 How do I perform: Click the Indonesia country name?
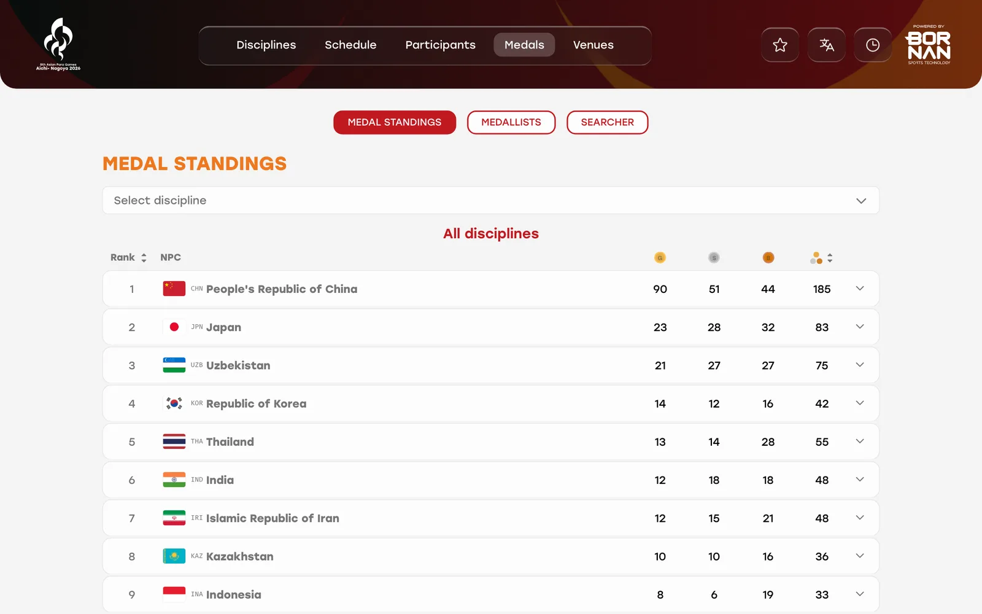(234, 594)
